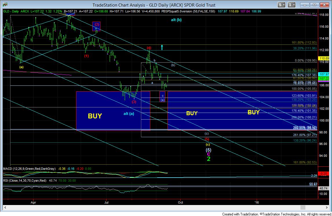Select the white (b) wave label
This screenshot has height=216, width=332.
click(173, 65)
